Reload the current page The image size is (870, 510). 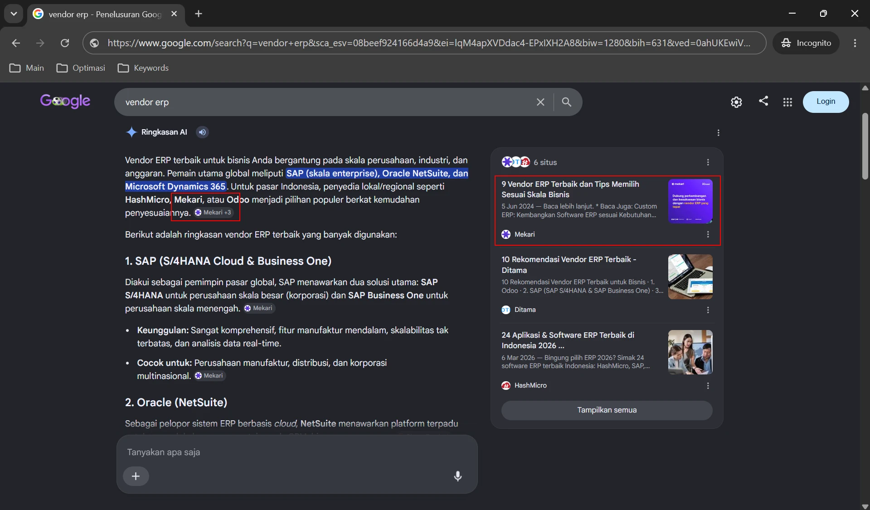pyautogui.click(x=65, y=43)
